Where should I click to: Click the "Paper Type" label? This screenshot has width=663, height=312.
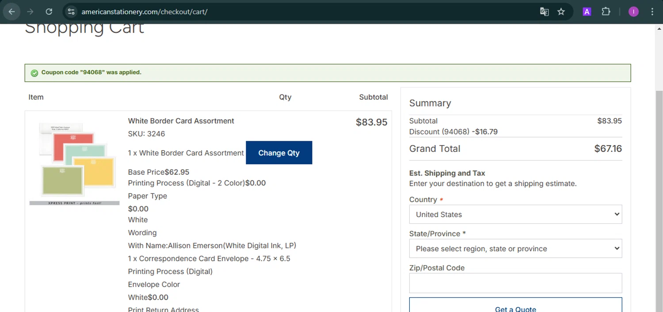pyautogui.click(x=148, y=196)
